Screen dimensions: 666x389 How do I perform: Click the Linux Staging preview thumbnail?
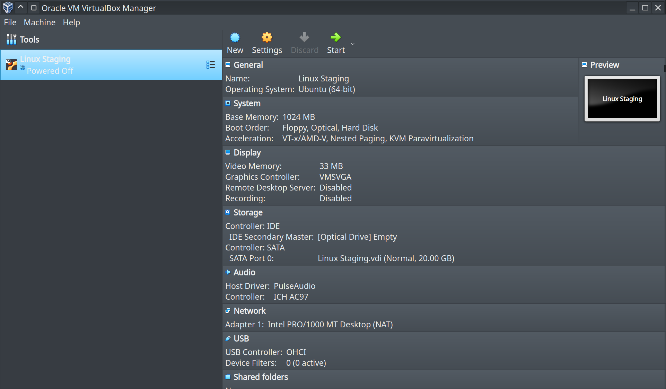tap(622, 99)
